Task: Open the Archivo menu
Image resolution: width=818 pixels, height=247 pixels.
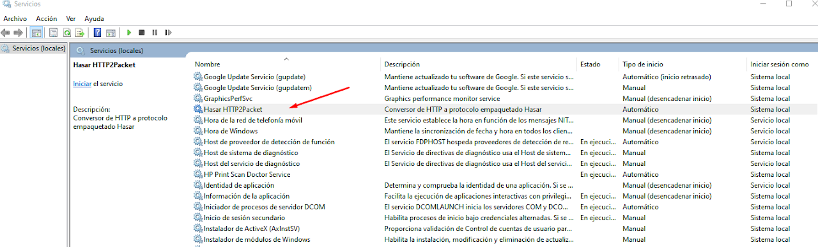Action: (15, 19)
